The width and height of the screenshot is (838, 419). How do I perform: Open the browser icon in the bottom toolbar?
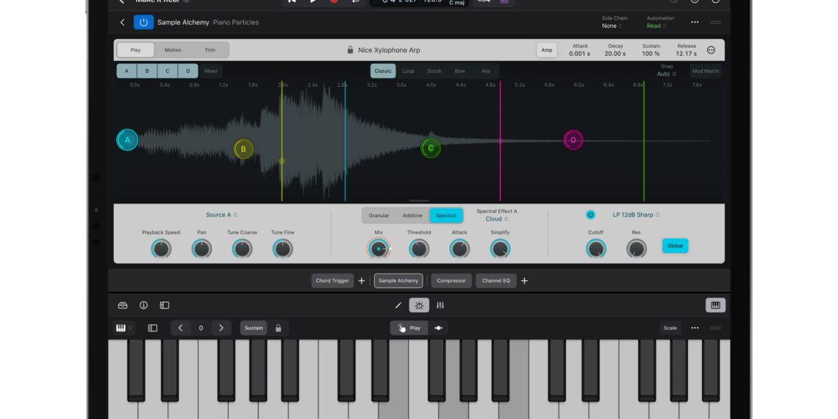(x=123, y=305)
